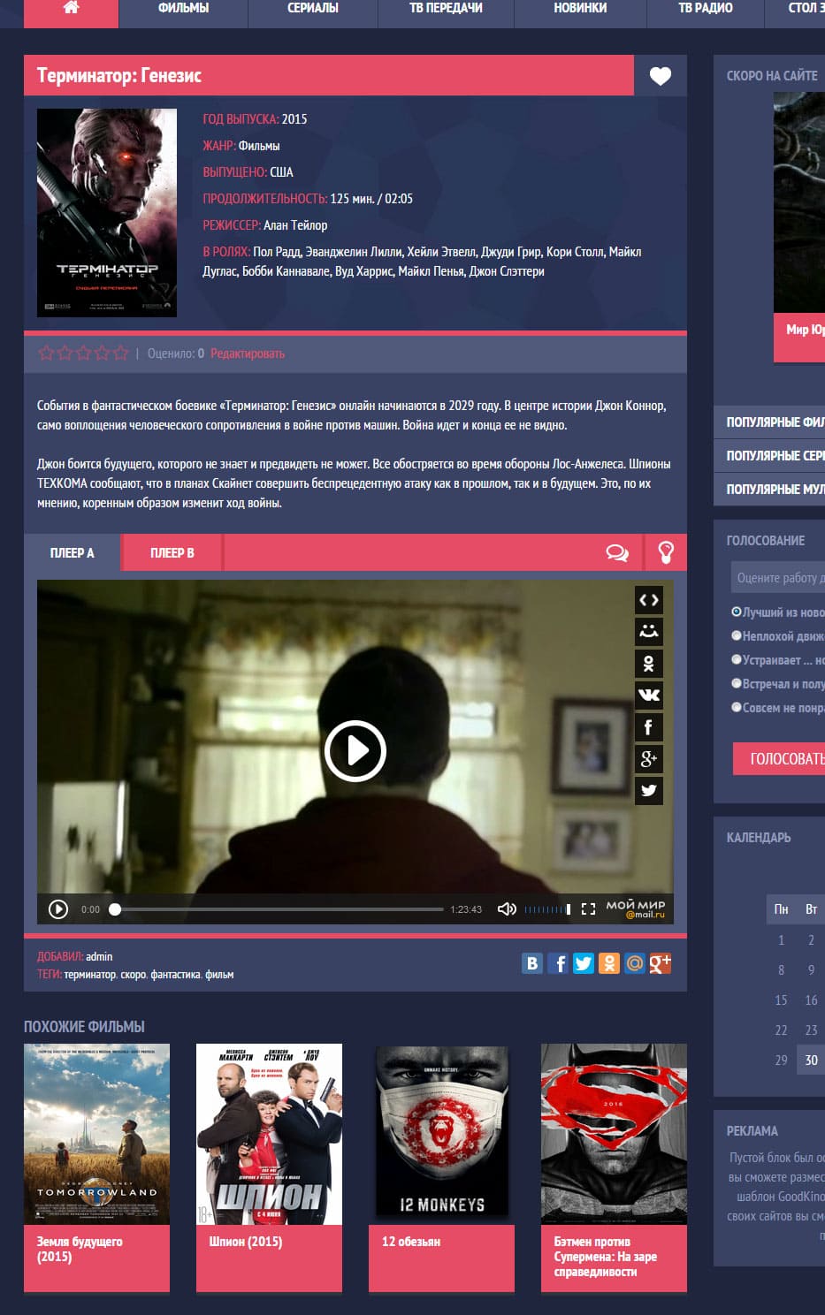This screenshot has width=825, height=1315.
Task: Open the 'фантастика' tag
Action: point(175,974)
